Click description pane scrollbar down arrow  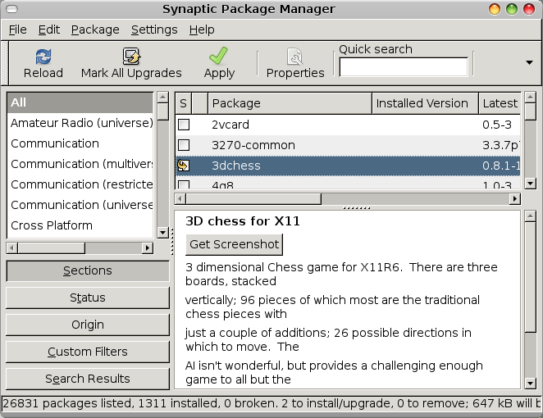(x=530, y=383)
